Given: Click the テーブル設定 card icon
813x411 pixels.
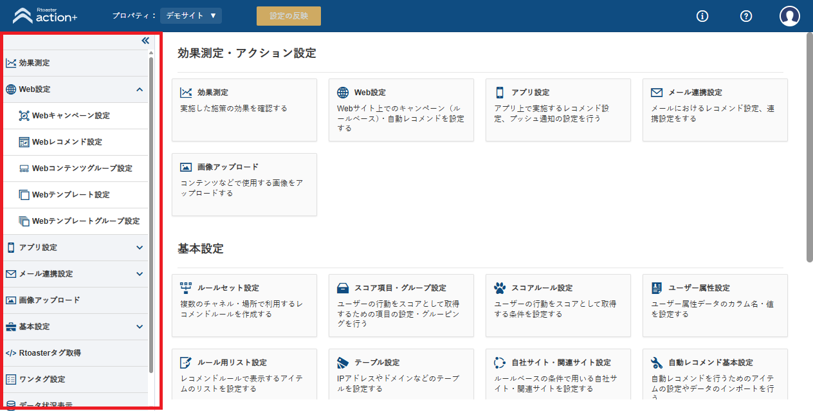Looking at the screenshot, I should point(343,363).
